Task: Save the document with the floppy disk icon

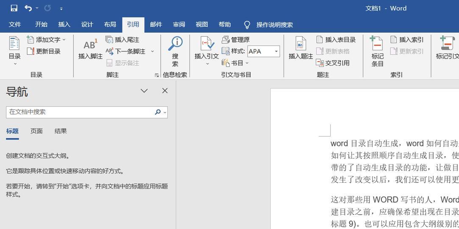Action: (14, 8)
